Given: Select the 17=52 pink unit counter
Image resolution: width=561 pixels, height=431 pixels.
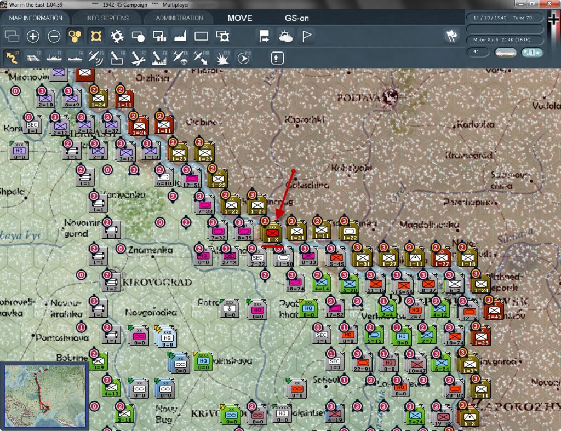Looking at the screenshot, I should coord(335,309).
